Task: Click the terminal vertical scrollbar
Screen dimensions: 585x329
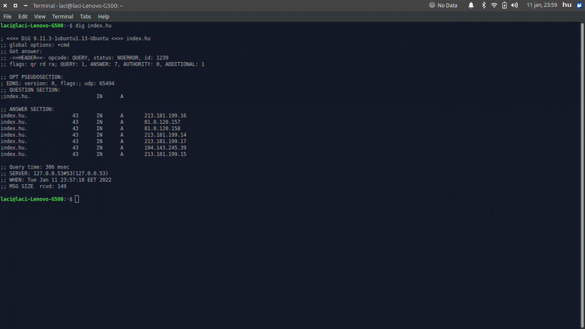Action: click(582, 175)
